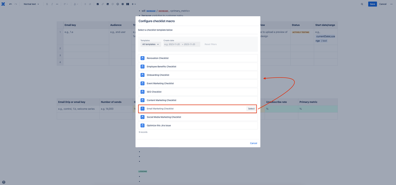Open the text color dropdown
Screen dimensions: 396x185
(x=76, y=4)
